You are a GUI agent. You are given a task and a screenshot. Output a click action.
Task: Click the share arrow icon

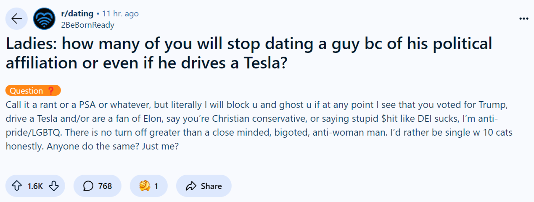[191, 186]
